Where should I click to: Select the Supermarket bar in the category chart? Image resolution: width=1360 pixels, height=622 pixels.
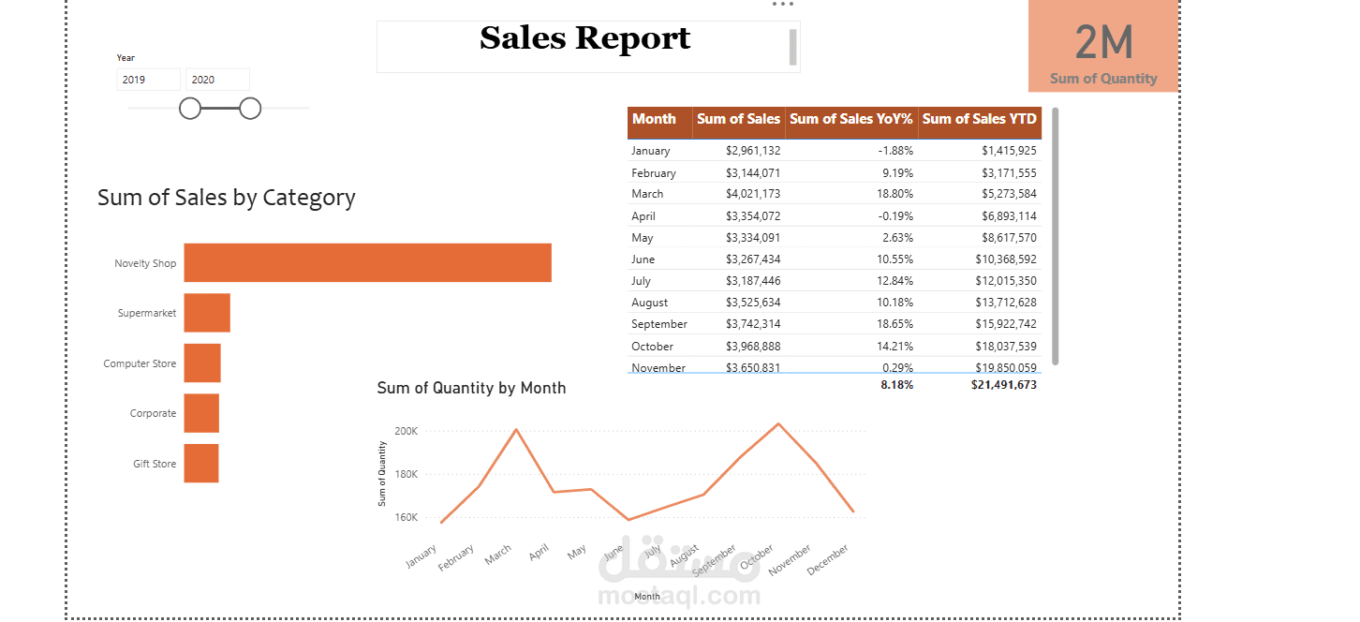(x=207, y=313)
